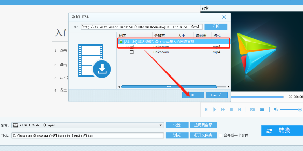The image size is (303, 151).
Task: Click the preview progress bar
Action: click(257, 97)
